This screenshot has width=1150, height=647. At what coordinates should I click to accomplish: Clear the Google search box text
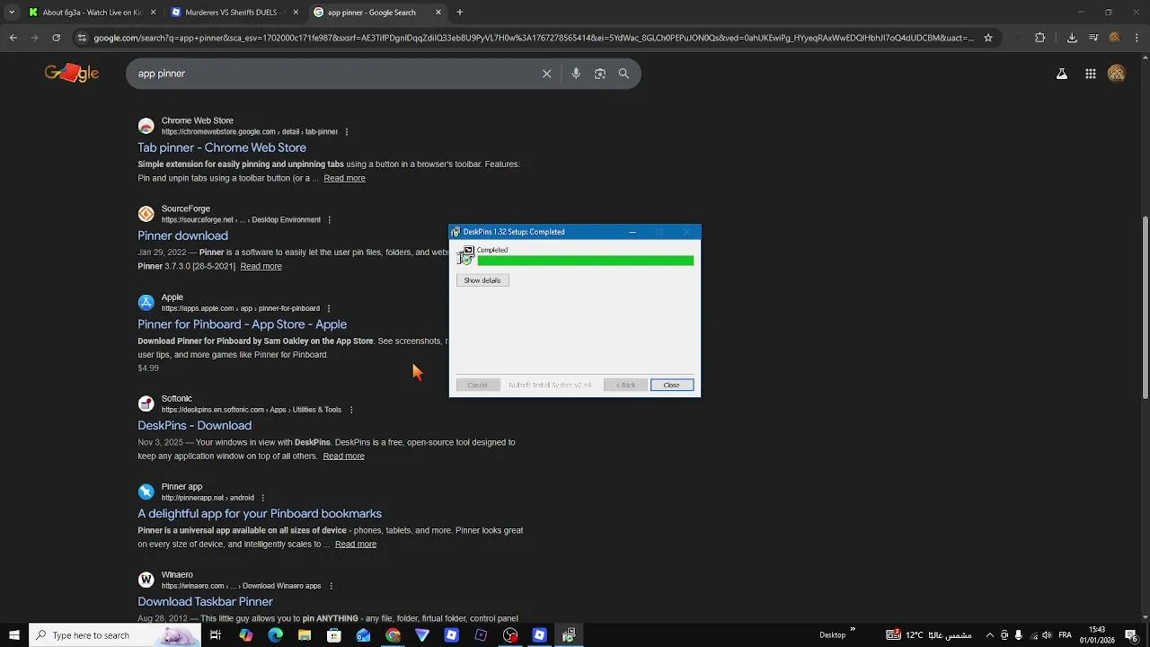pyautogui.click(x=546, y=74)
